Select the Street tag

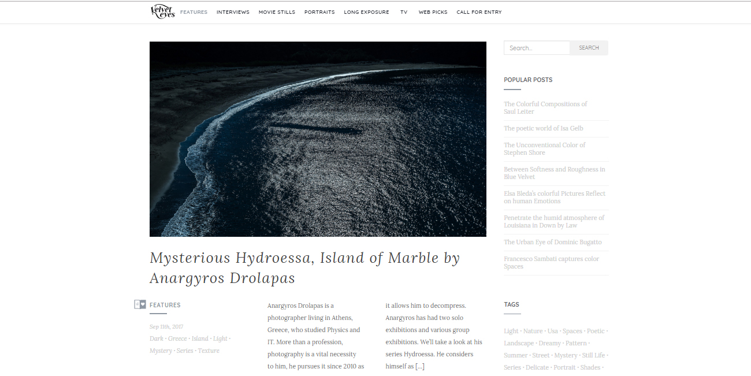click(541, 355)
